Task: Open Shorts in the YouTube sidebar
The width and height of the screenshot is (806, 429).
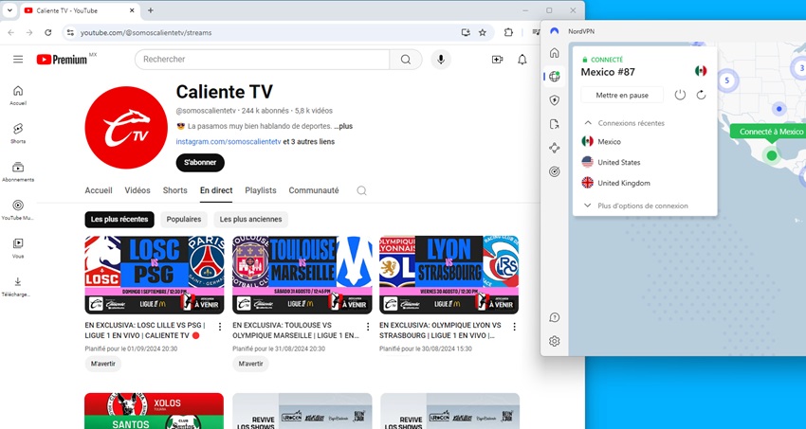Action: [18, 134]
